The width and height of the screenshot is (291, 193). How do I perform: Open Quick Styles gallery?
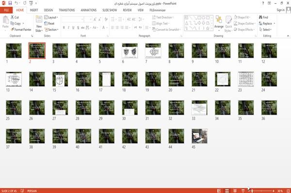[228, 24]
